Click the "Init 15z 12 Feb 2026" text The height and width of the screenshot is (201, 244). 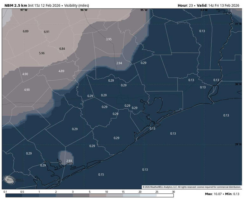pos(44,5)
